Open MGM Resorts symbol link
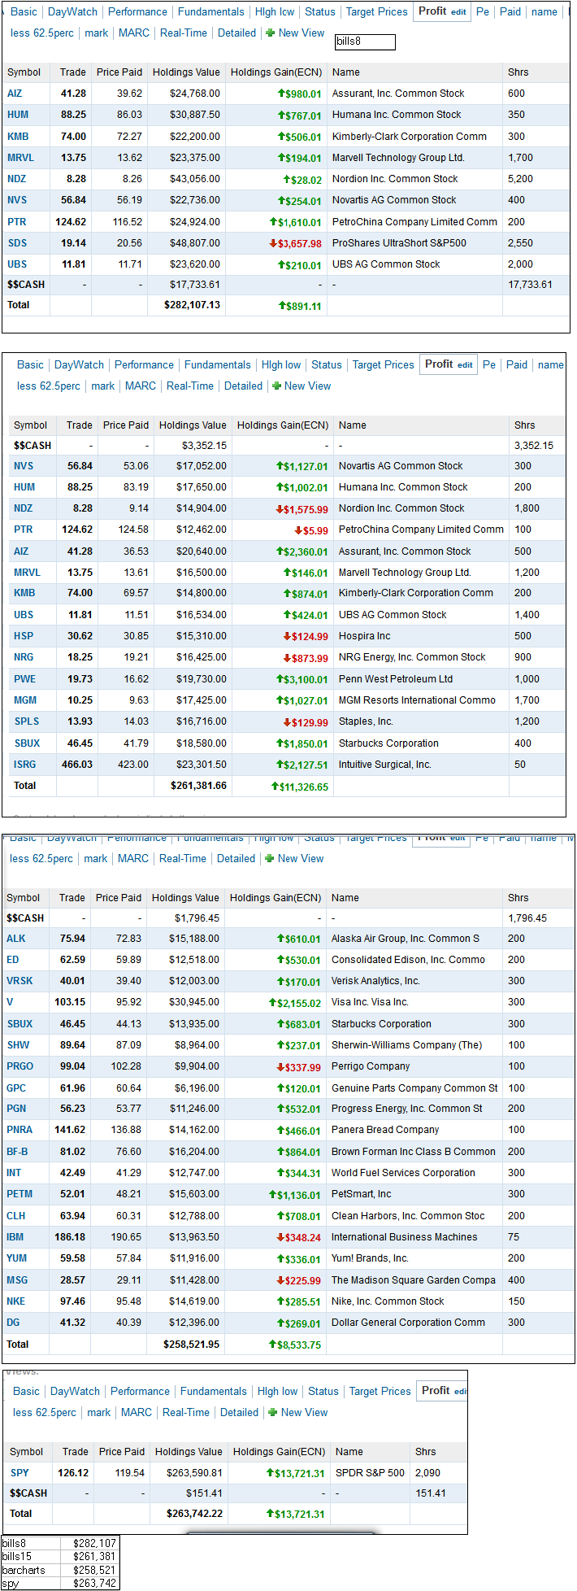The height and width of the screenshot is (1591, 577). point(25,700)
